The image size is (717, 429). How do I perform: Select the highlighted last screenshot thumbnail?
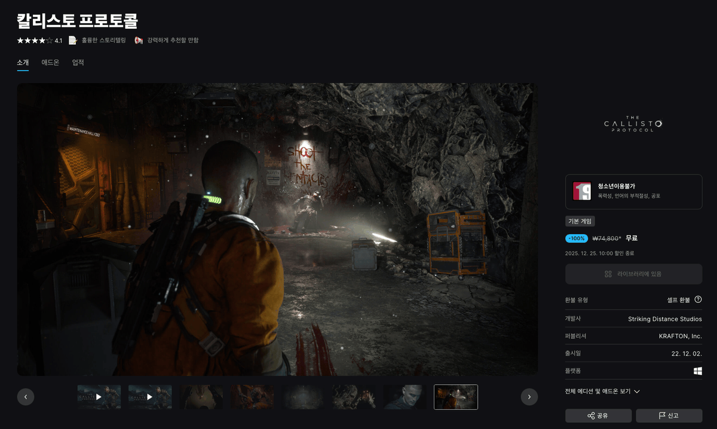click(456, 397)
